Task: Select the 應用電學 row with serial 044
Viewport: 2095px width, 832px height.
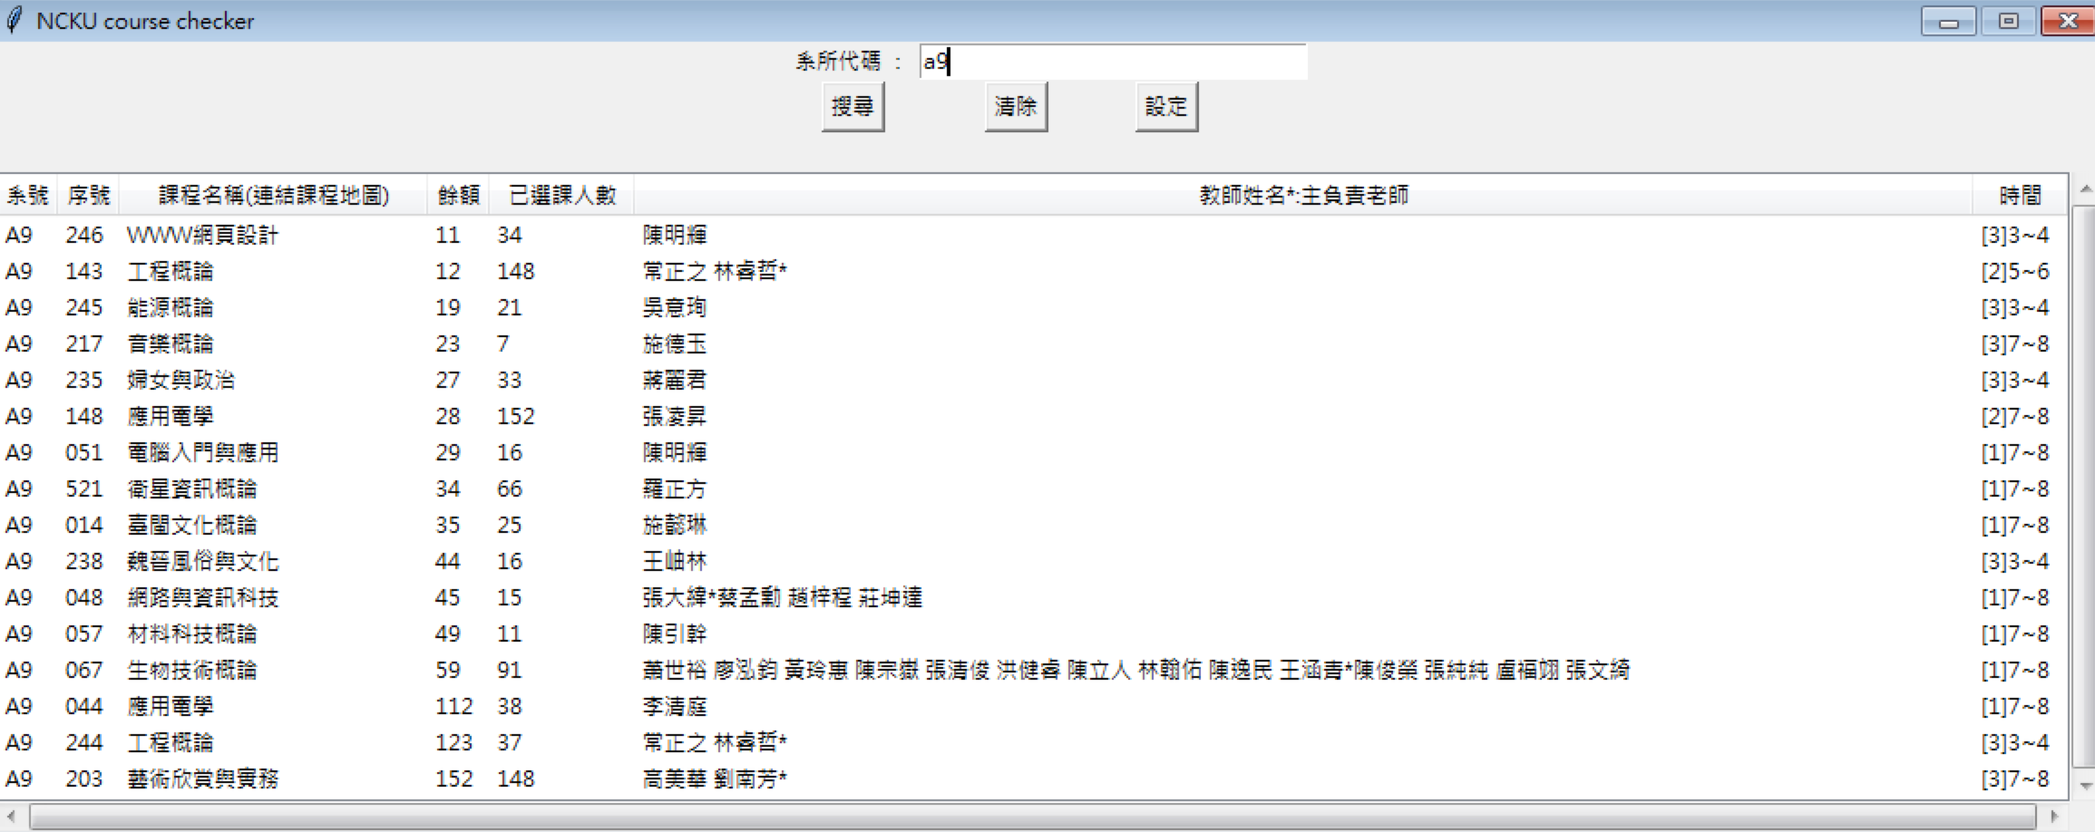Action: (x=1034, y=706)
